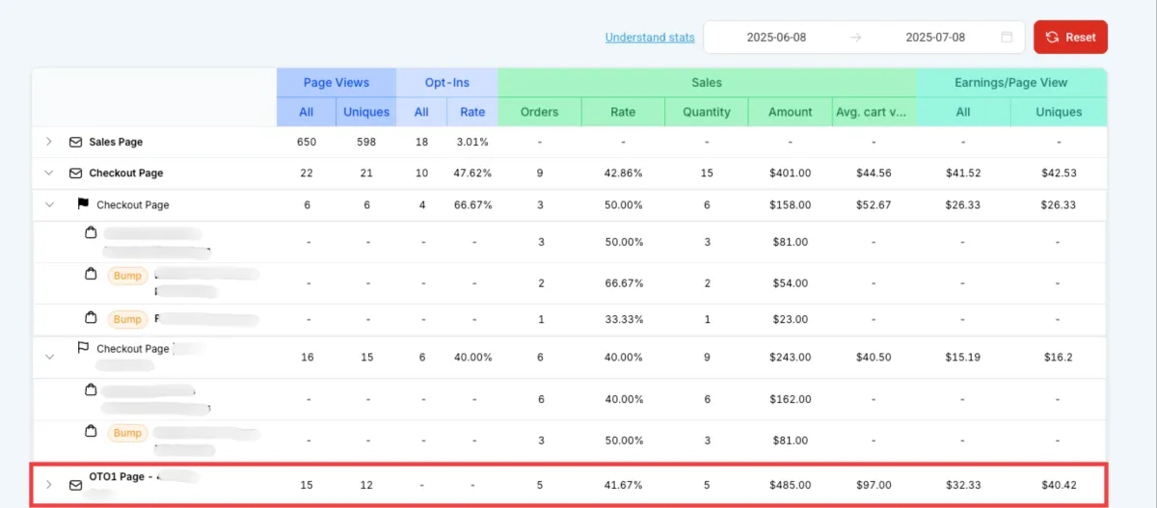
Task: Click the $97.00 average cart value
Action: pos(874,485)
